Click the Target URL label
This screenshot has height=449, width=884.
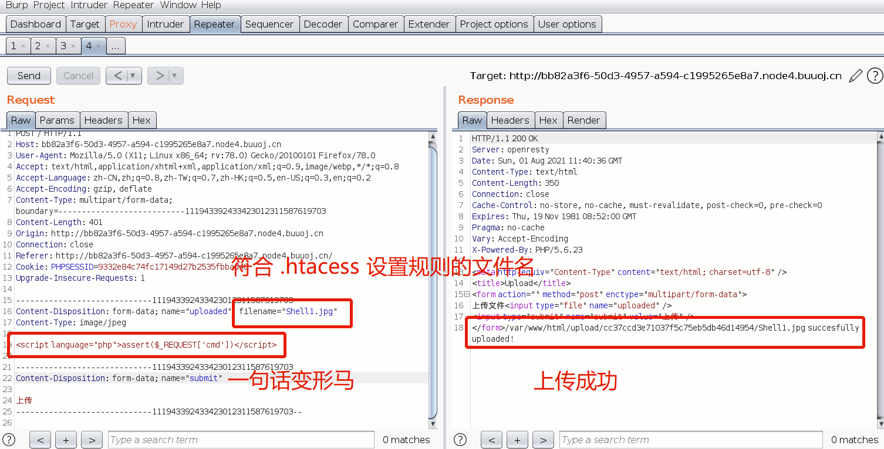click(x=656, y=76)
